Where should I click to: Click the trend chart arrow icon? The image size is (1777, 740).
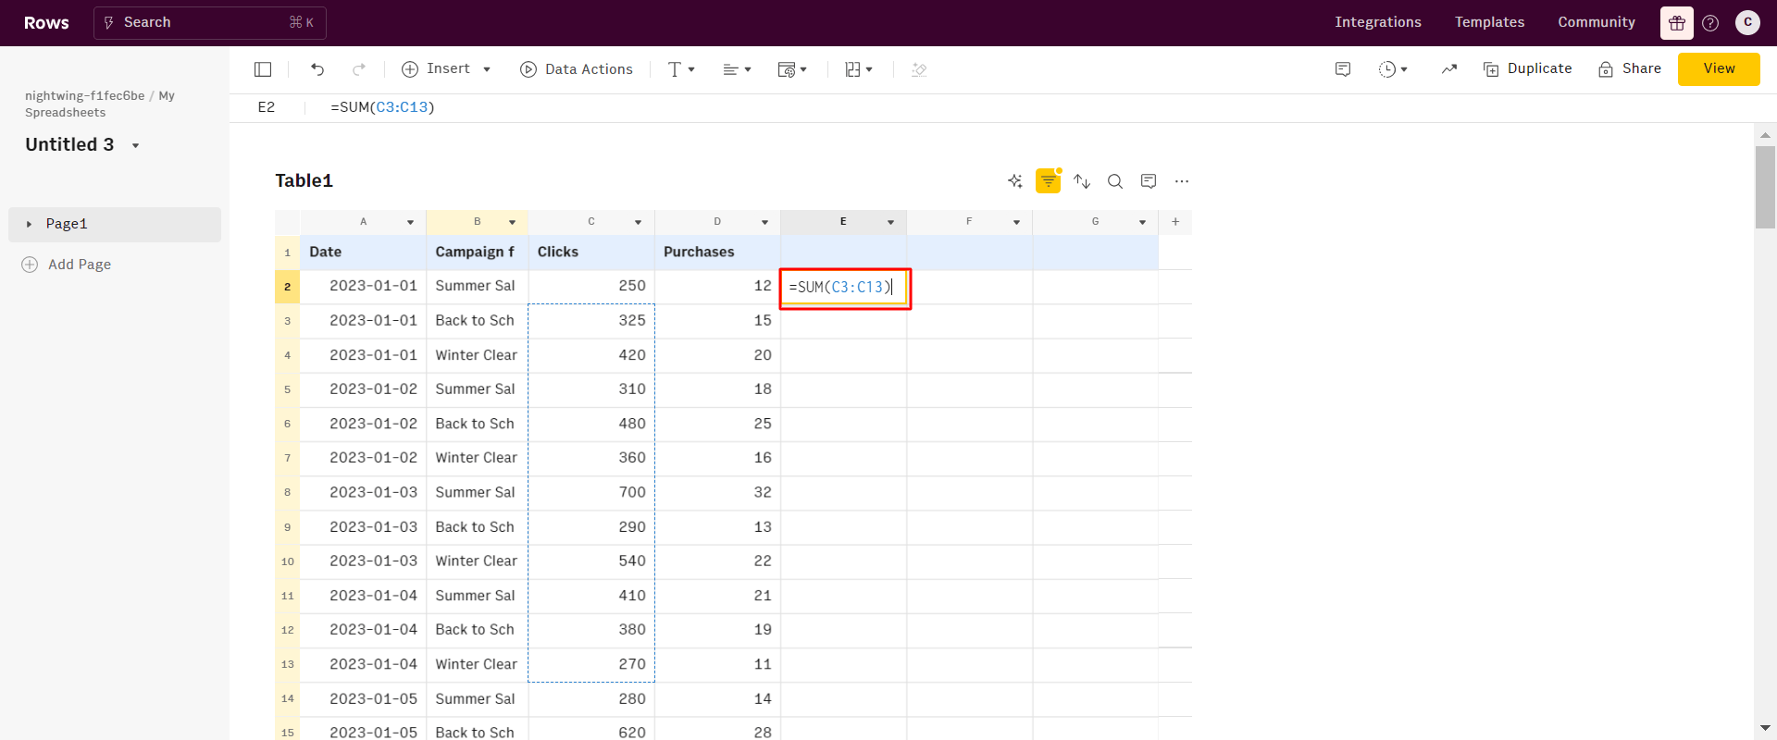[1449, 69]
